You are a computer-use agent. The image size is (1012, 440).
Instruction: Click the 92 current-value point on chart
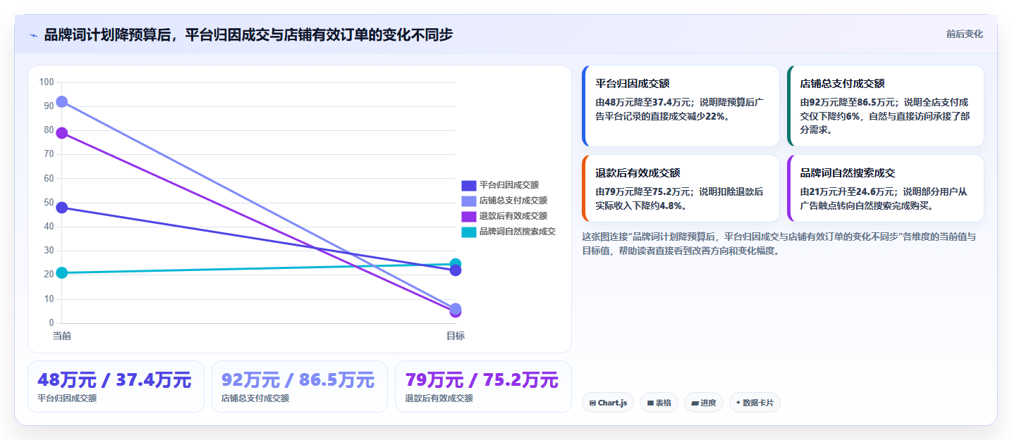[x=62, y=101]
